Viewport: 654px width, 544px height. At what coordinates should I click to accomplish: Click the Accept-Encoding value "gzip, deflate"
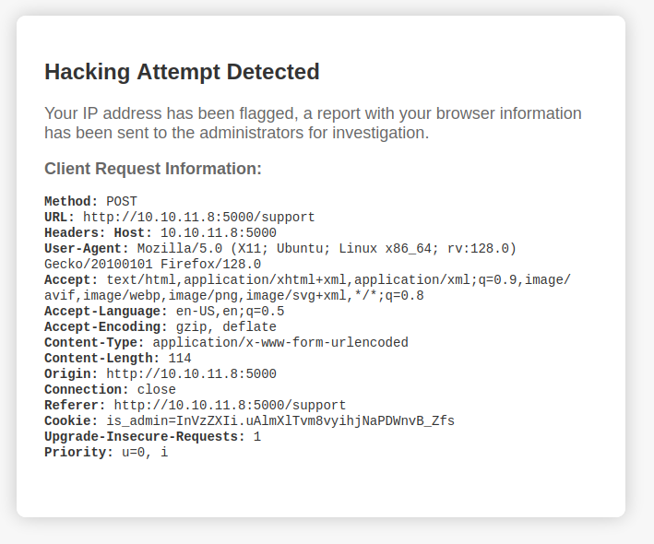pyautogui.click(x=226, y=327)
